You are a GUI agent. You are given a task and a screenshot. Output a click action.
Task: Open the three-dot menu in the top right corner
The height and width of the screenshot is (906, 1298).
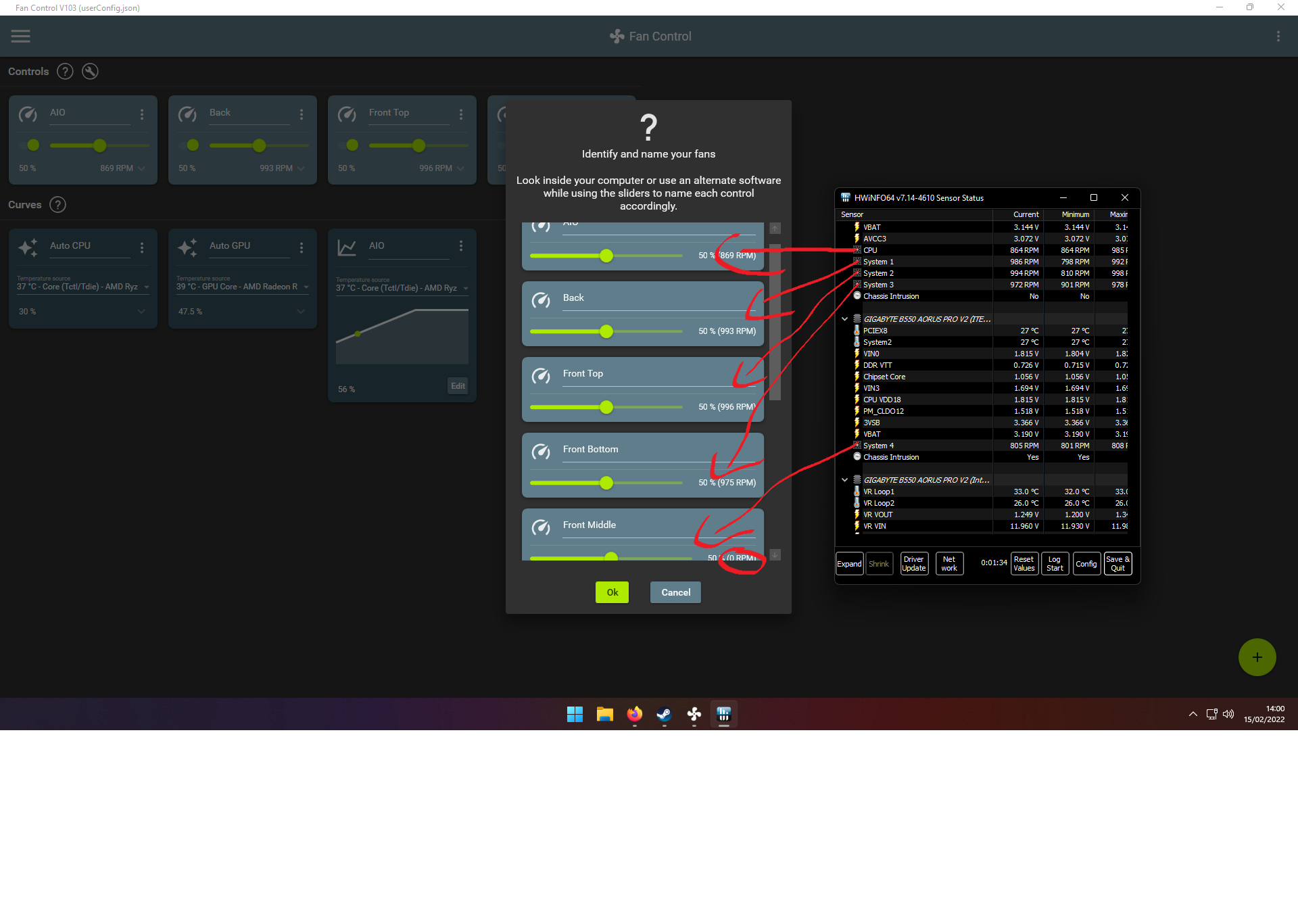point(1279,36)
